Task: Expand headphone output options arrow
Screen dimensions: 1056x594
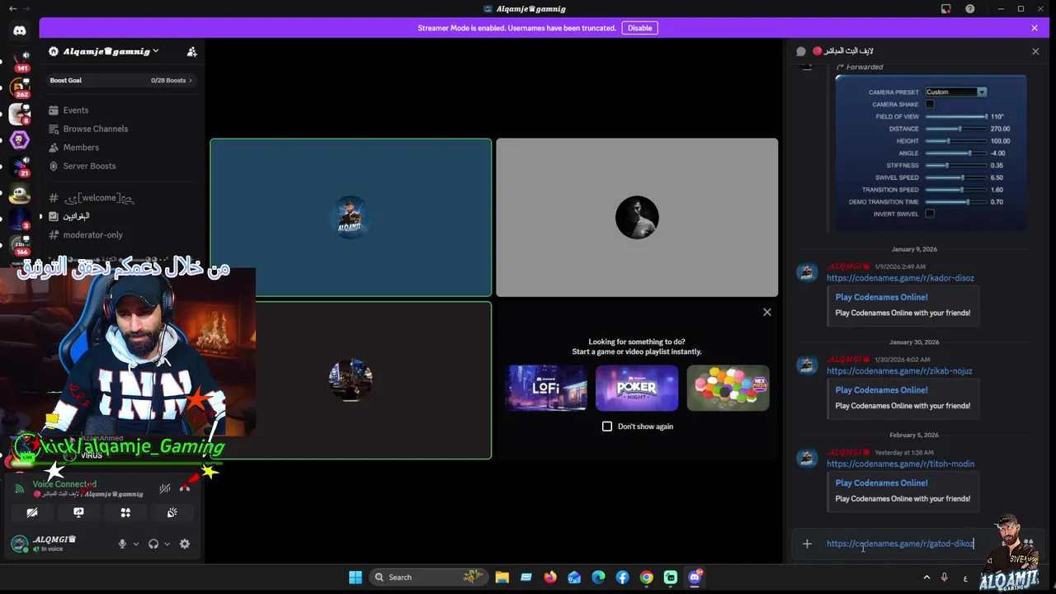Action: [x=167, y=544]
